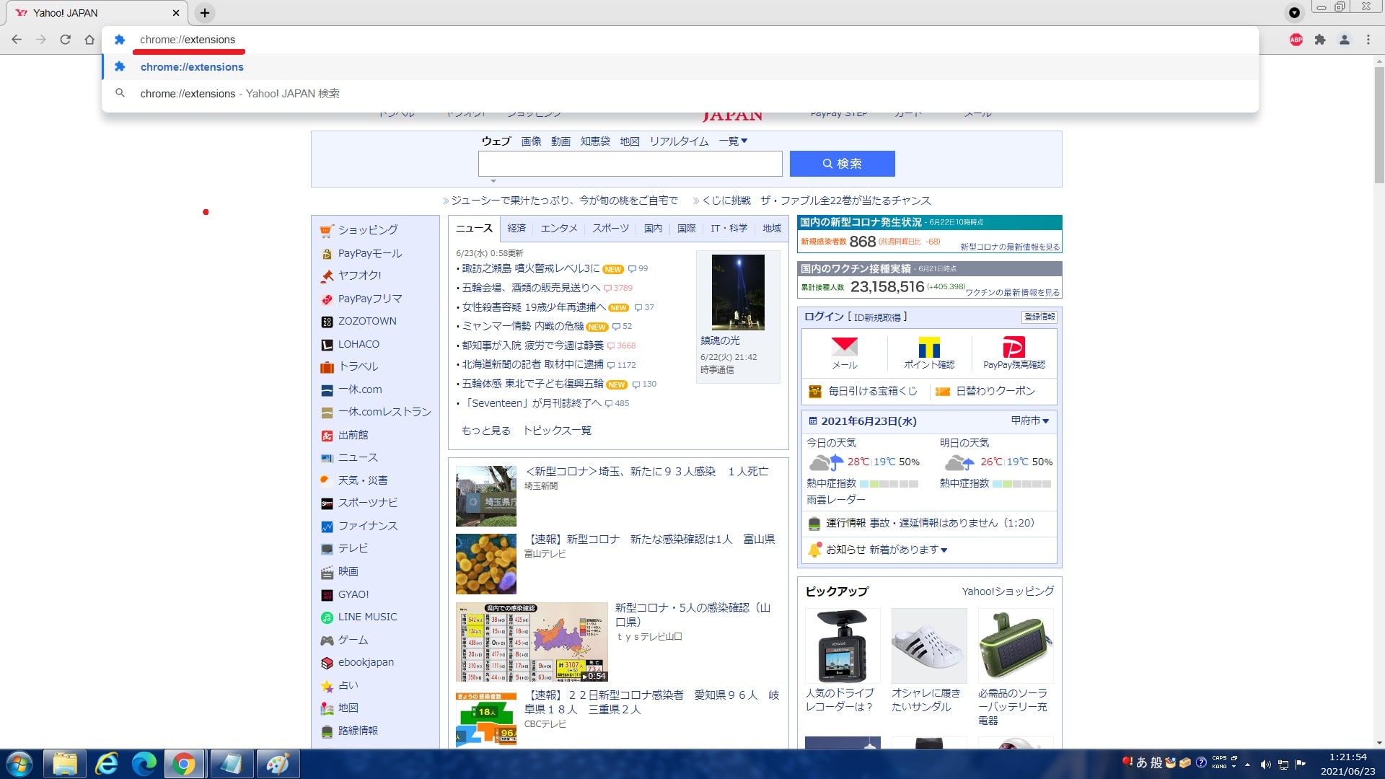Open the AdBlock Plus extension icon

pyautogui.click(x=1296, y=40)
